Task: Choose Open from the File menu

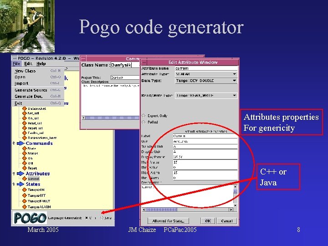Action: [x=38, y=77]
